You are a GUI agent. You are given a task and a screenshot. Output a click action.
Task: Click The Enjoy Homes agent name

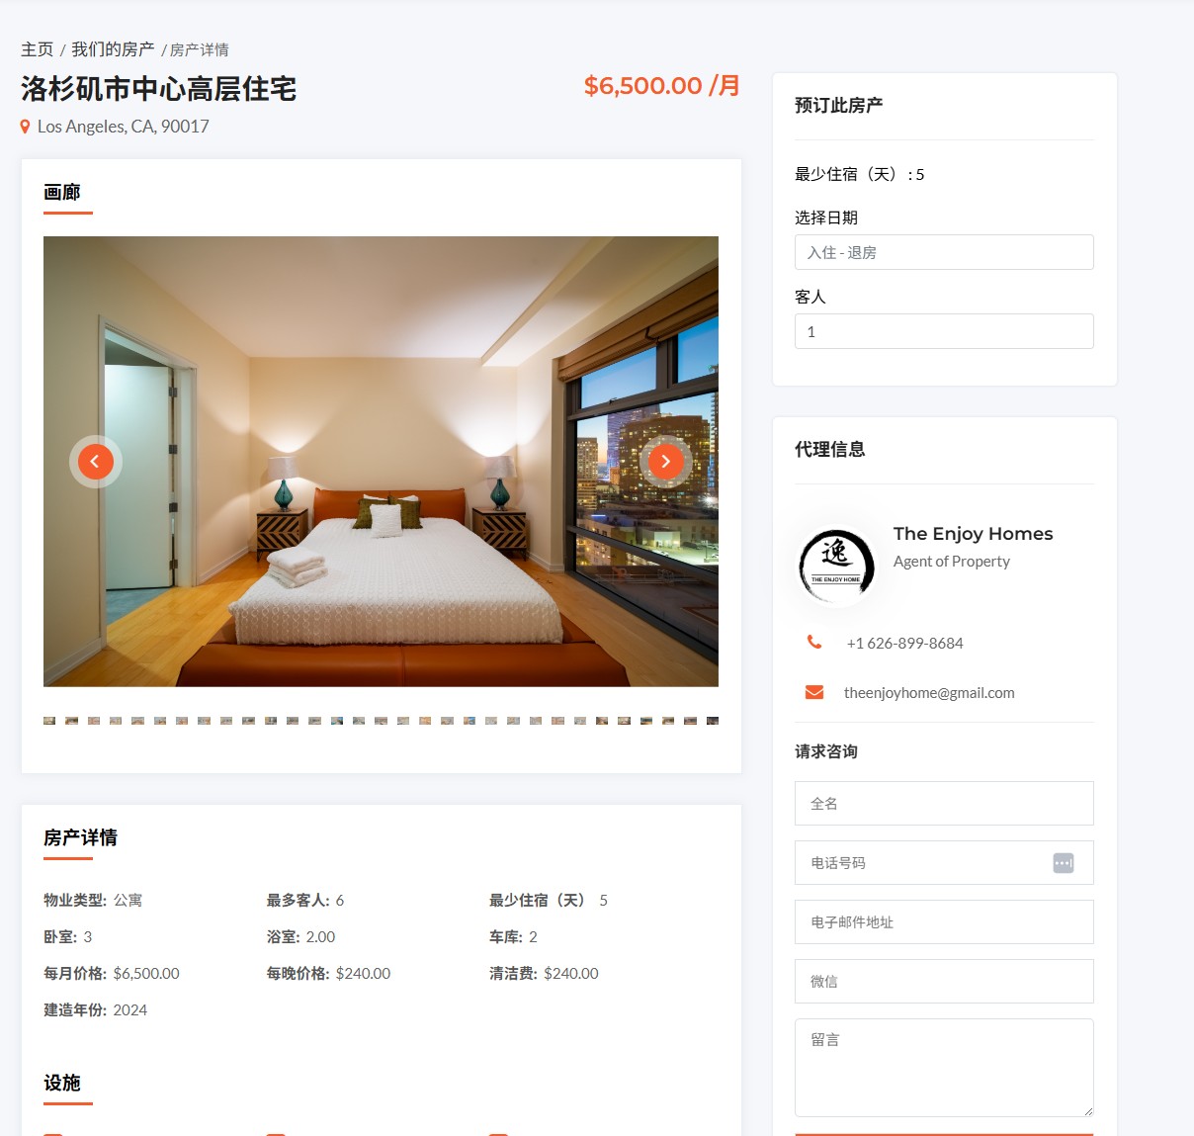coord(974,534)
